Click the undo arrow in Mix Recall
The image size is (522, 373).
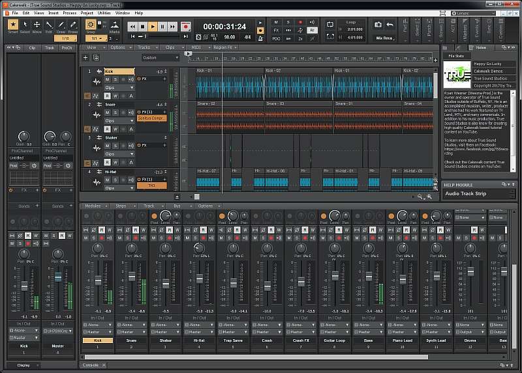click(x=390, y=25)
